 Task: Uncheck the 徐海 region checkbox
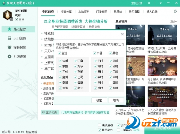coord(60,88)
